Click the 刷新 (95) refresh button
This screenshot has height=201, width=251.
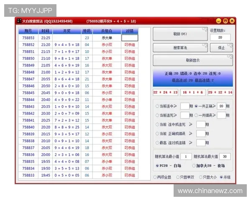tap(180, 34)
